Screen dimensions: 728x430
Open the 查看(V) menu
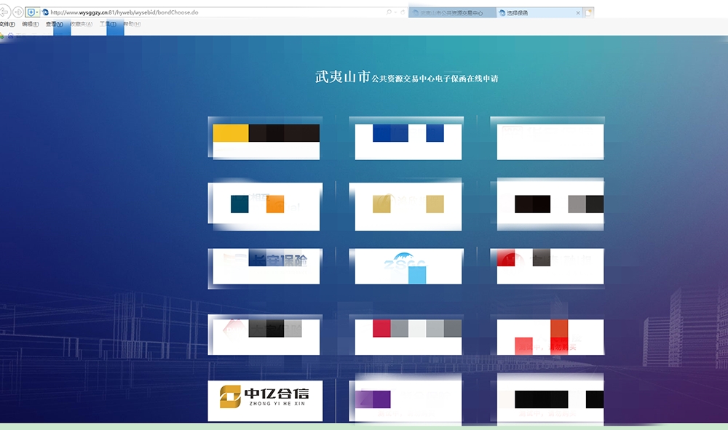coord(54,24)
